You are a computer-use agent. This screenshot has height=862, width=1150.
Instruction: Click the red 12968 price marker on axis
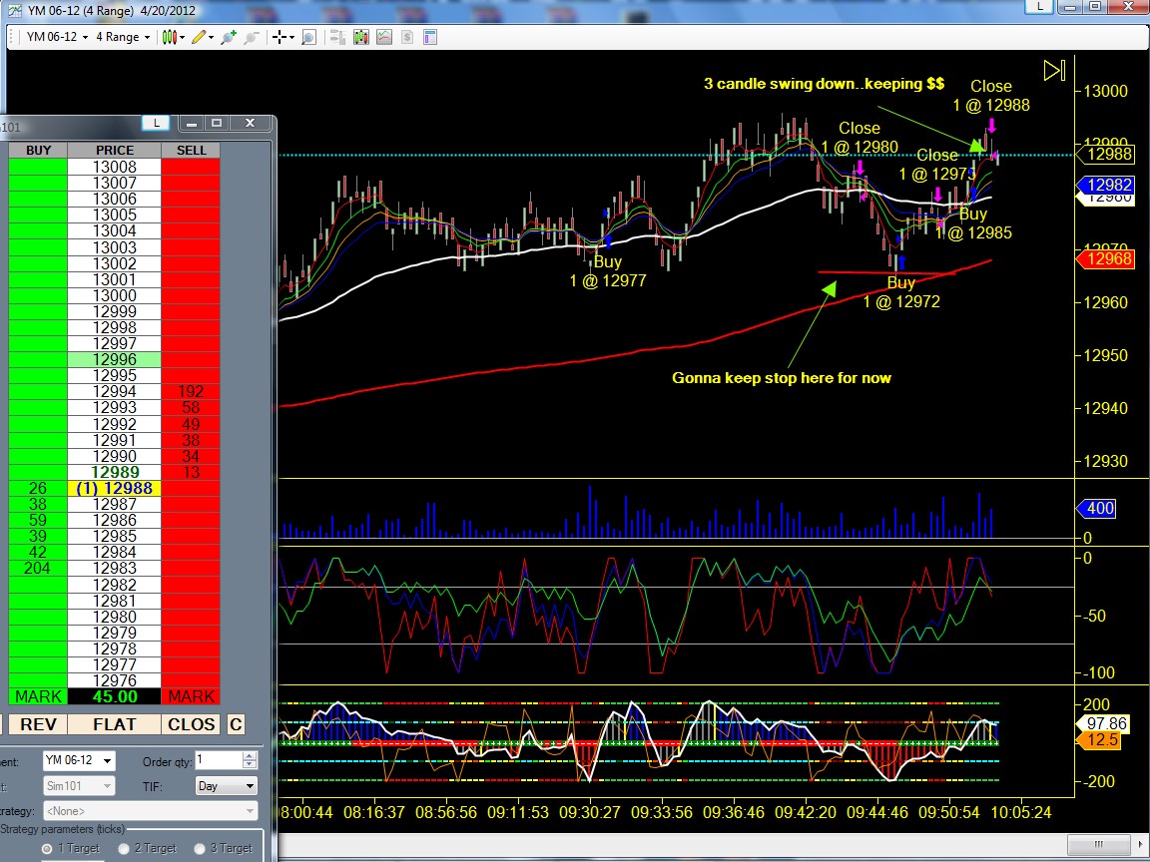[x=1104, y=258]
